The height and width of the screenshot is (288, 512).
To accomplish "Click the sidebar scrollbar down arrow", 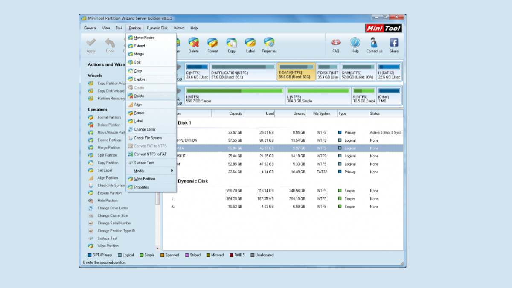I will coord(157,248).
